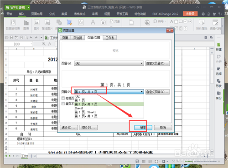Click the undo arrow in quick toolbar
This screenshot has width=228, height=168.
[x=31, y=37]
